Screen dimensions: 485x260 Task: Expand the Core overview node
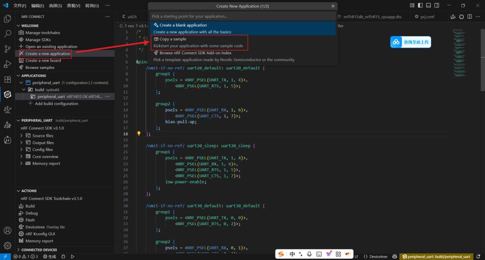coord(21,157)
